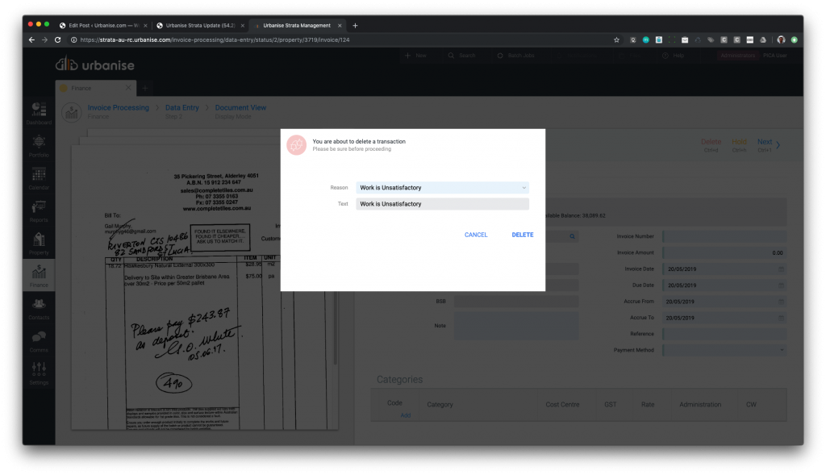This screenshot has width=826, height=475.
Task: Click the Text field in the dialog
Action: [442, 204]
